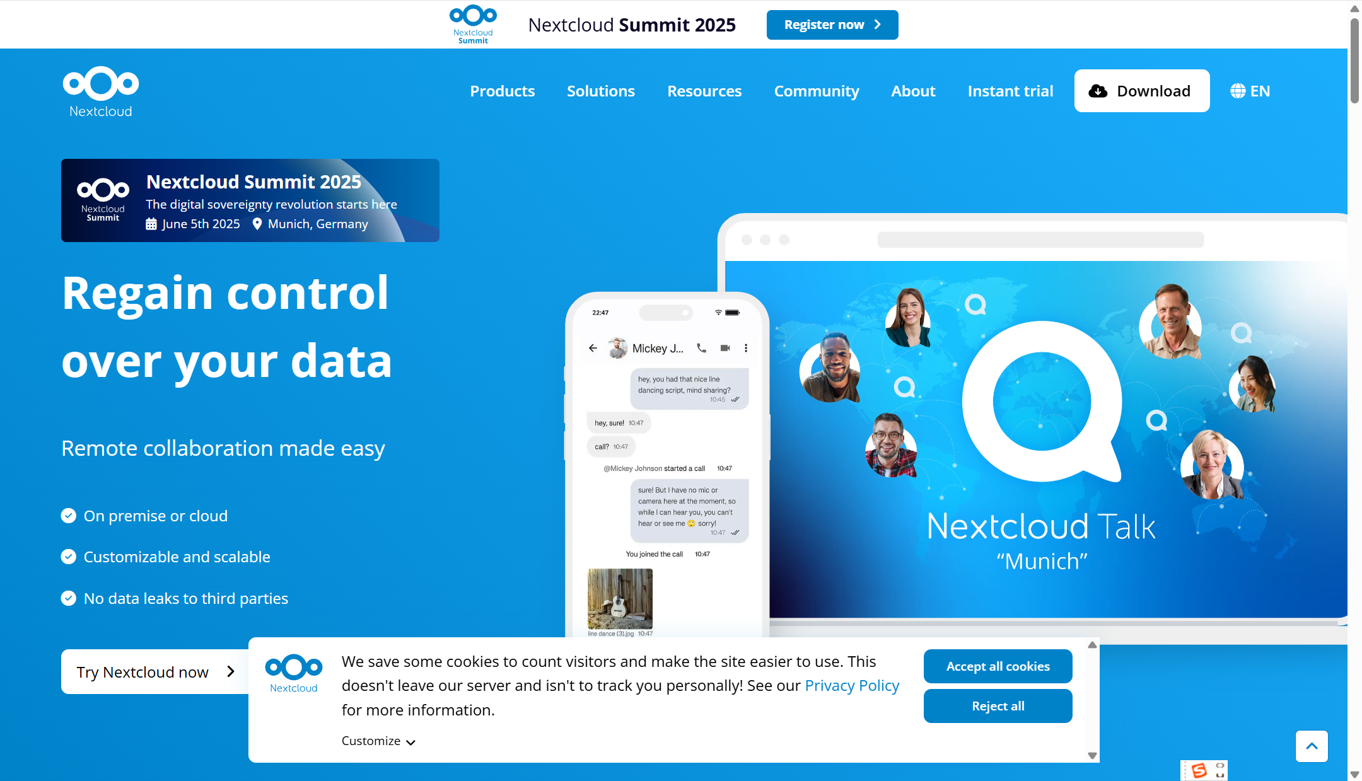The height and width of the screenshot is (781, 1362).
Task: Click the Sogou input tray icon
Action: point(1199,770)
